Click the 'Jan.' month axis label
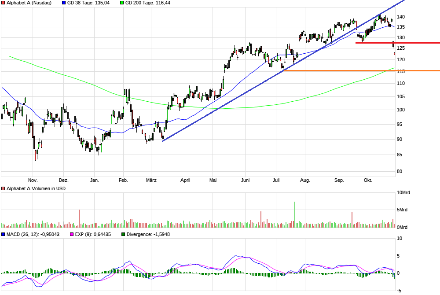 tap(95, 180)
